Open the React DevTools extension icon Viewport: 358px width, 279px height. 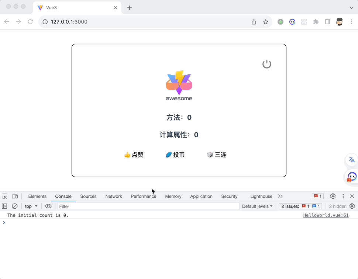point(304,22)
